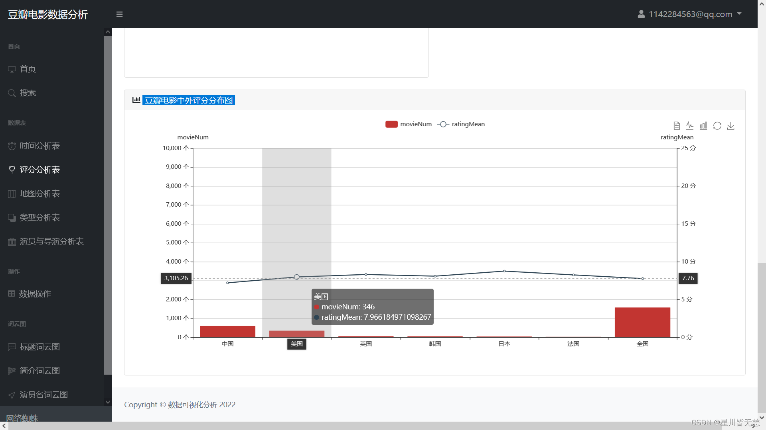Click the copy icon for 类型分析表
The height and width of the screenshot is (430, 766).
12,218
